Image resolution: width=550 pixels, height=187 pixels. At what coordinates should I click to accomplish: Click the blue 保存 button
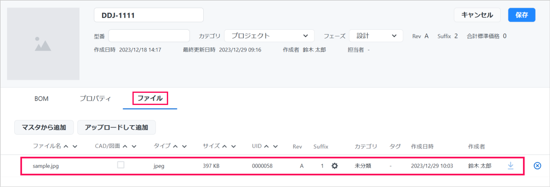[x=521, y=15]
